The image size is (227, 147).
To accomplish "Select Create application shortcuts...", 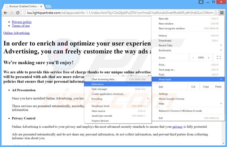I will click(118, 94).
